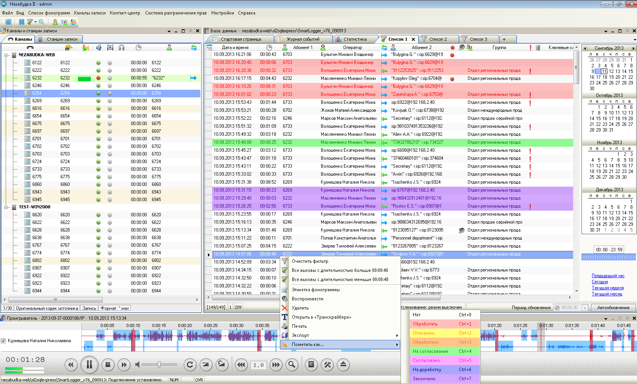
Task: Pause playback in the player
Action: pos(89,365)
